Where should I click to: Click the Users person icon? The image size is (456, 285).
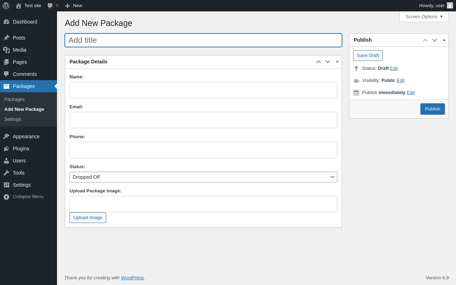pos(6,161)
